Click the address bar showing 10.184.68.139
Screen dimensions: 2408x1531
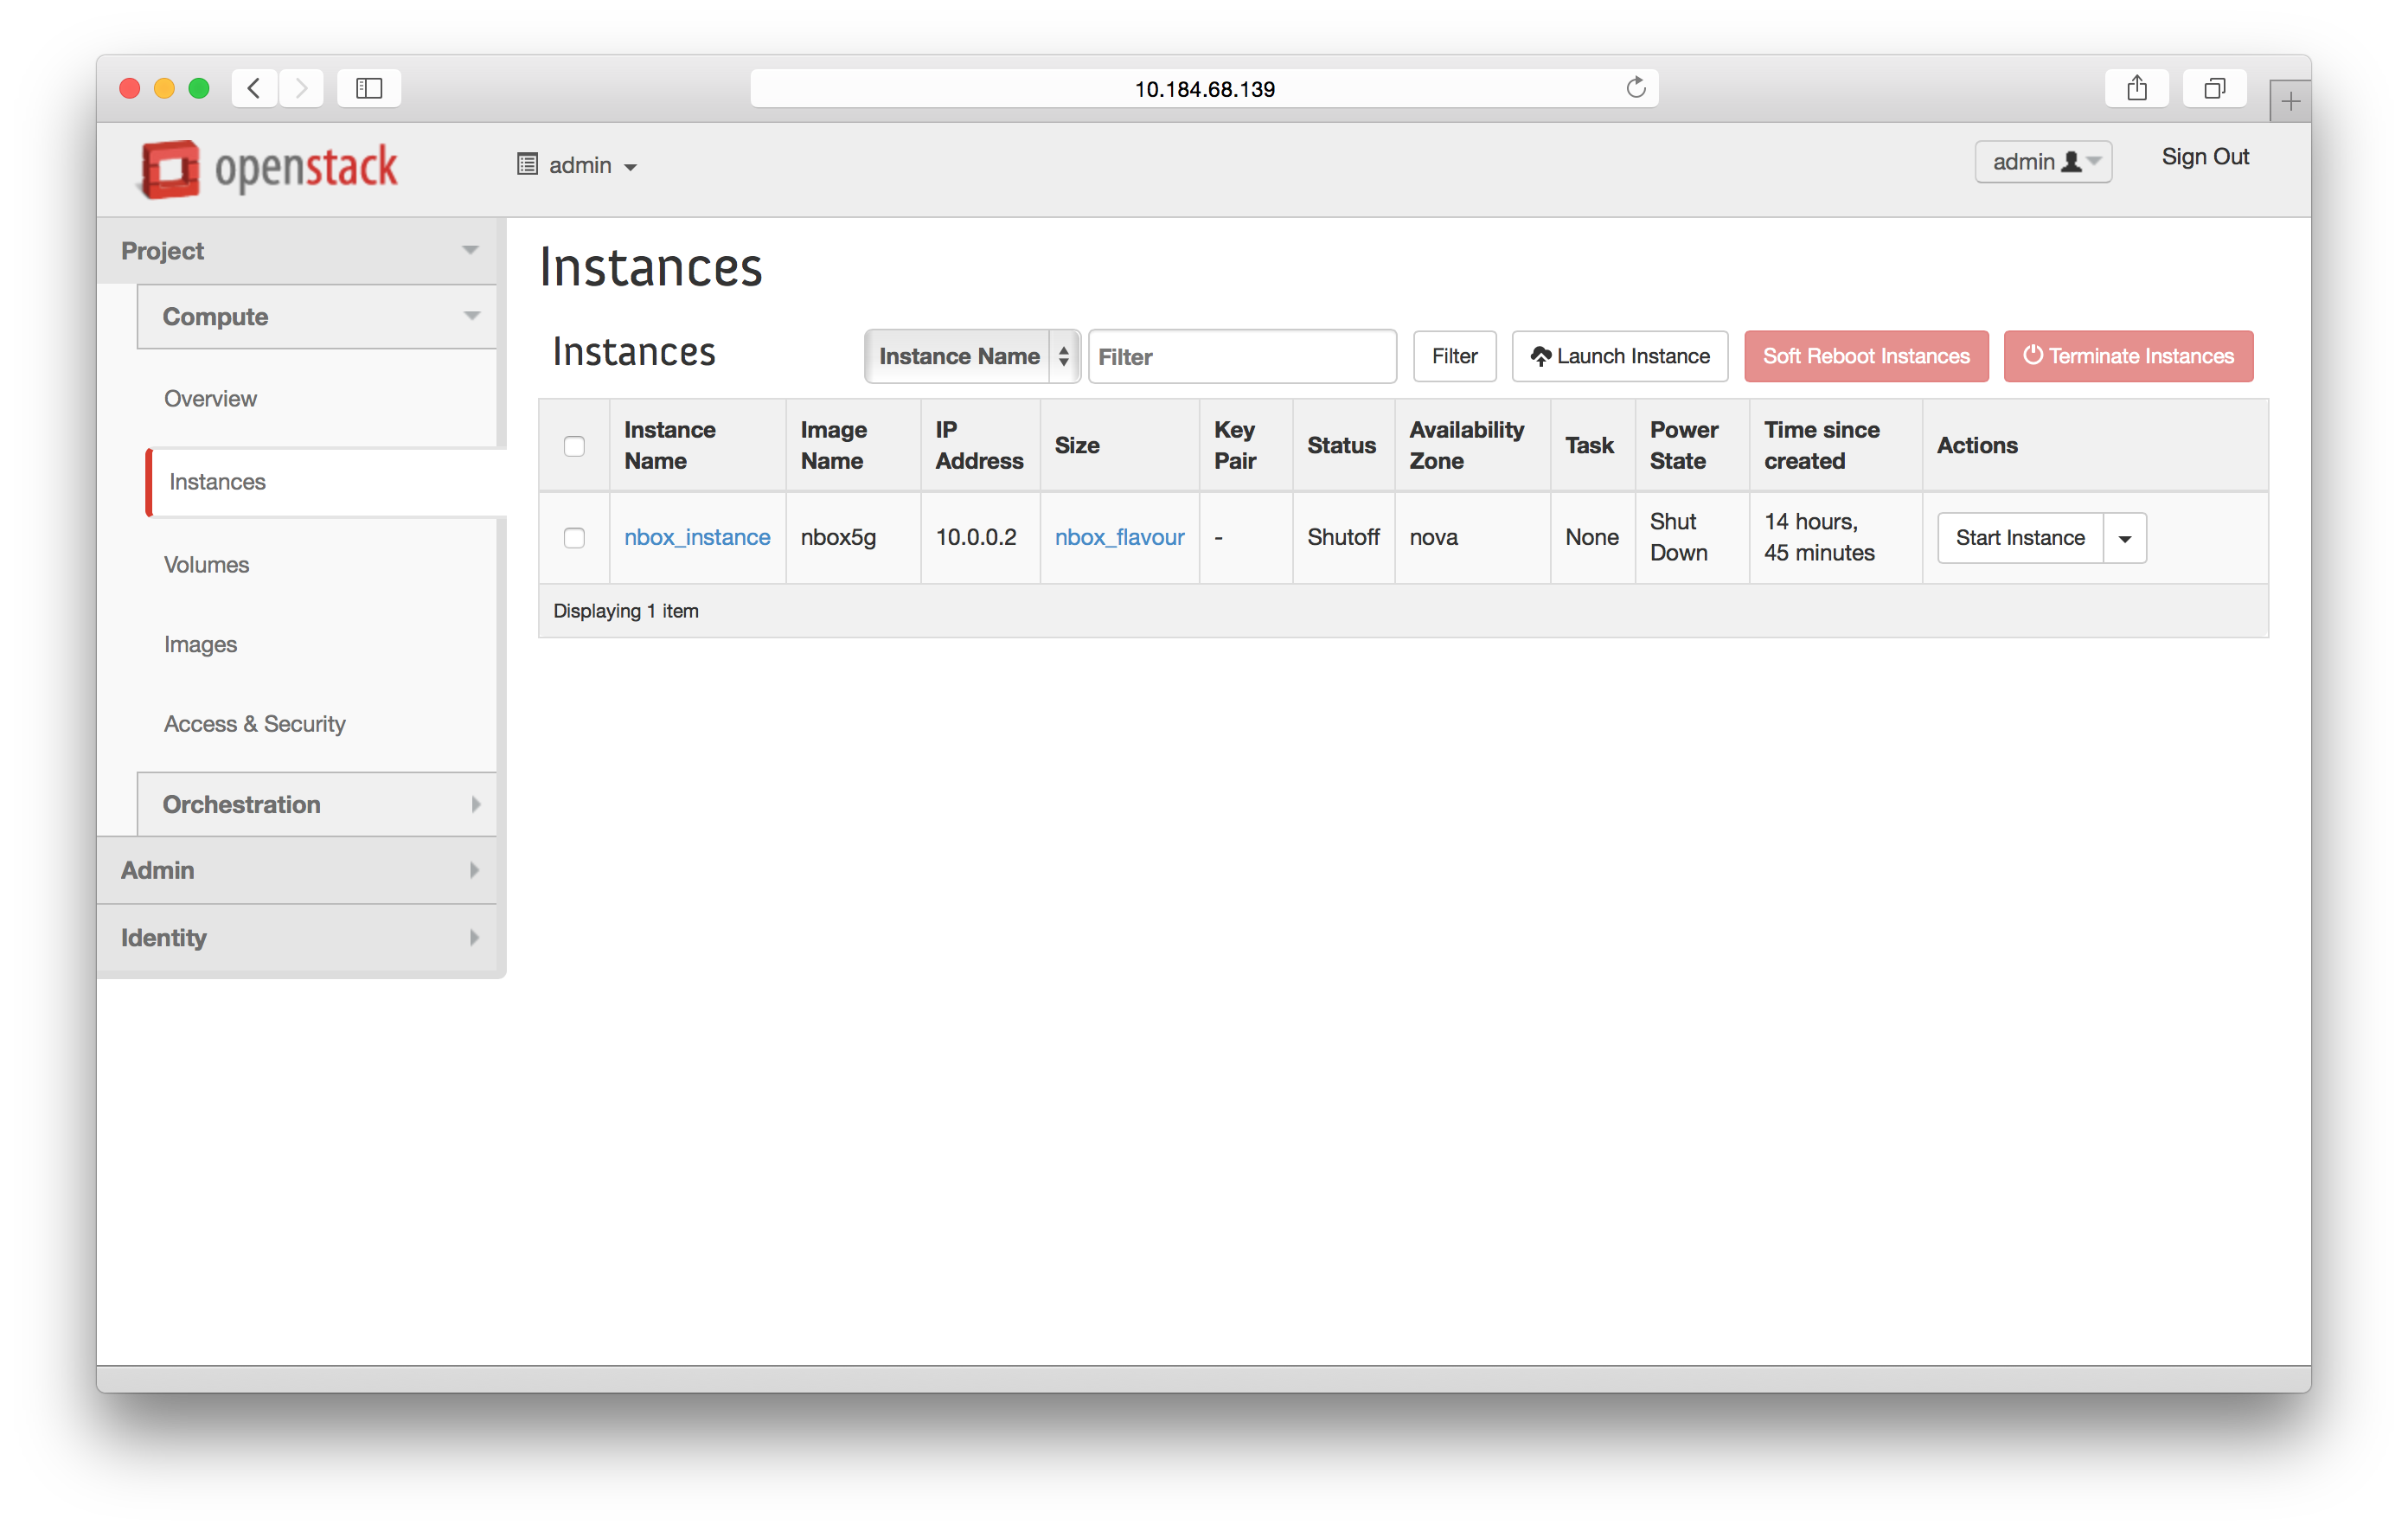(x=1204, y=88)
